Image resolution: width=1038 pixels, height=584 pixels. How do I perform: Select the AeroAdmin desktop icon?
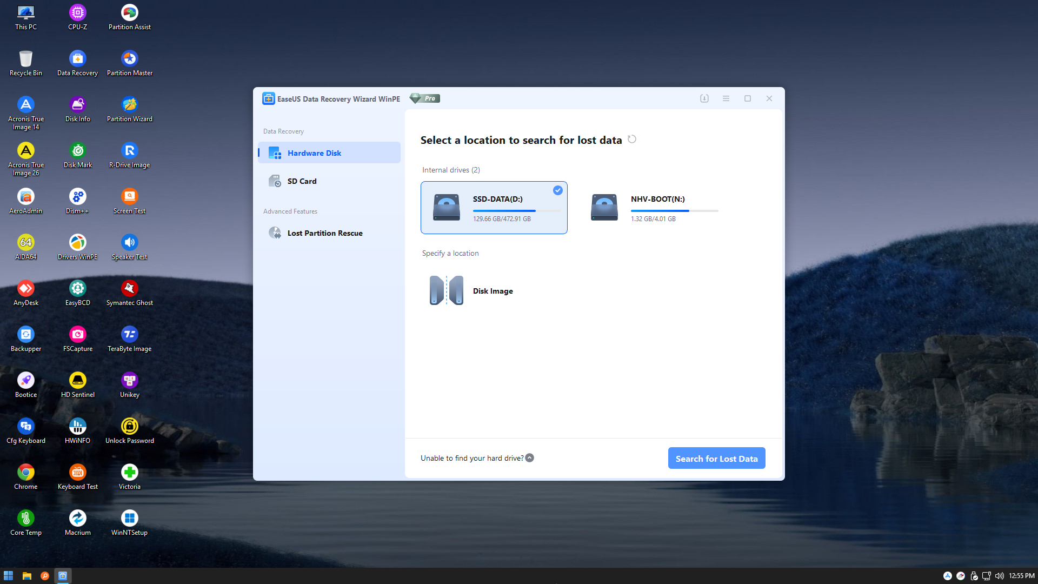(x=26, y=202)
